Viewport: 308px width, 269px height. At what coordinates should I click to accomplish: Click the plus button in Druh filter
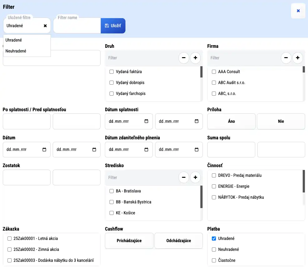[195, 58]
